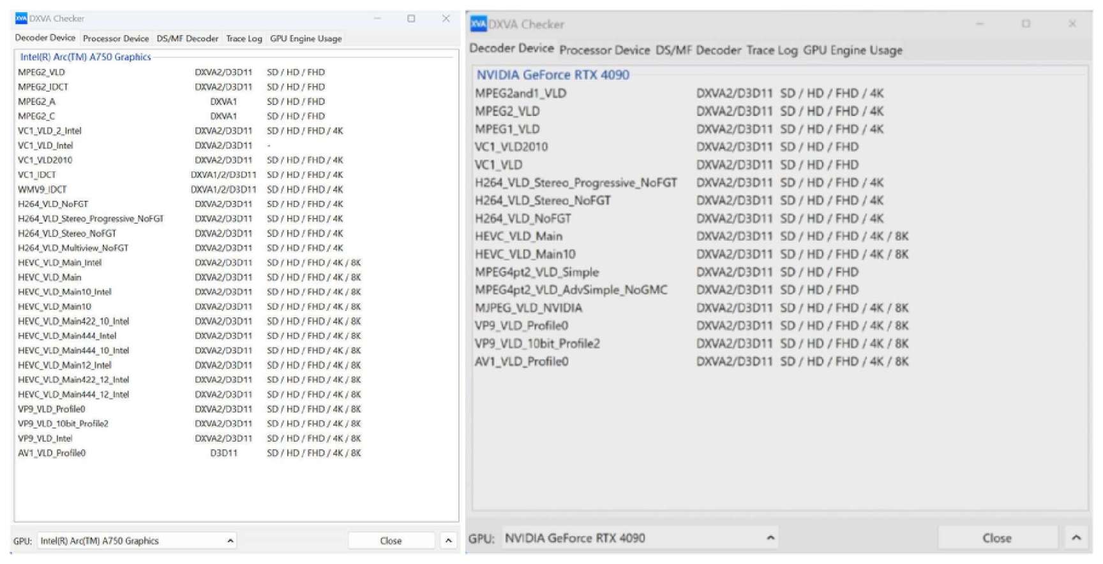
Task: Open GPU dropdown in Intel Arc A750 window
Action: point(137,540)
